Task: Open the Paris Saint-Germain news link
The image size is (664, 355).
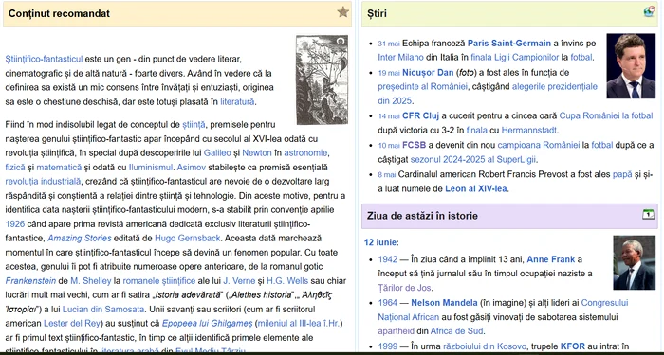Action: coord(509,44)
